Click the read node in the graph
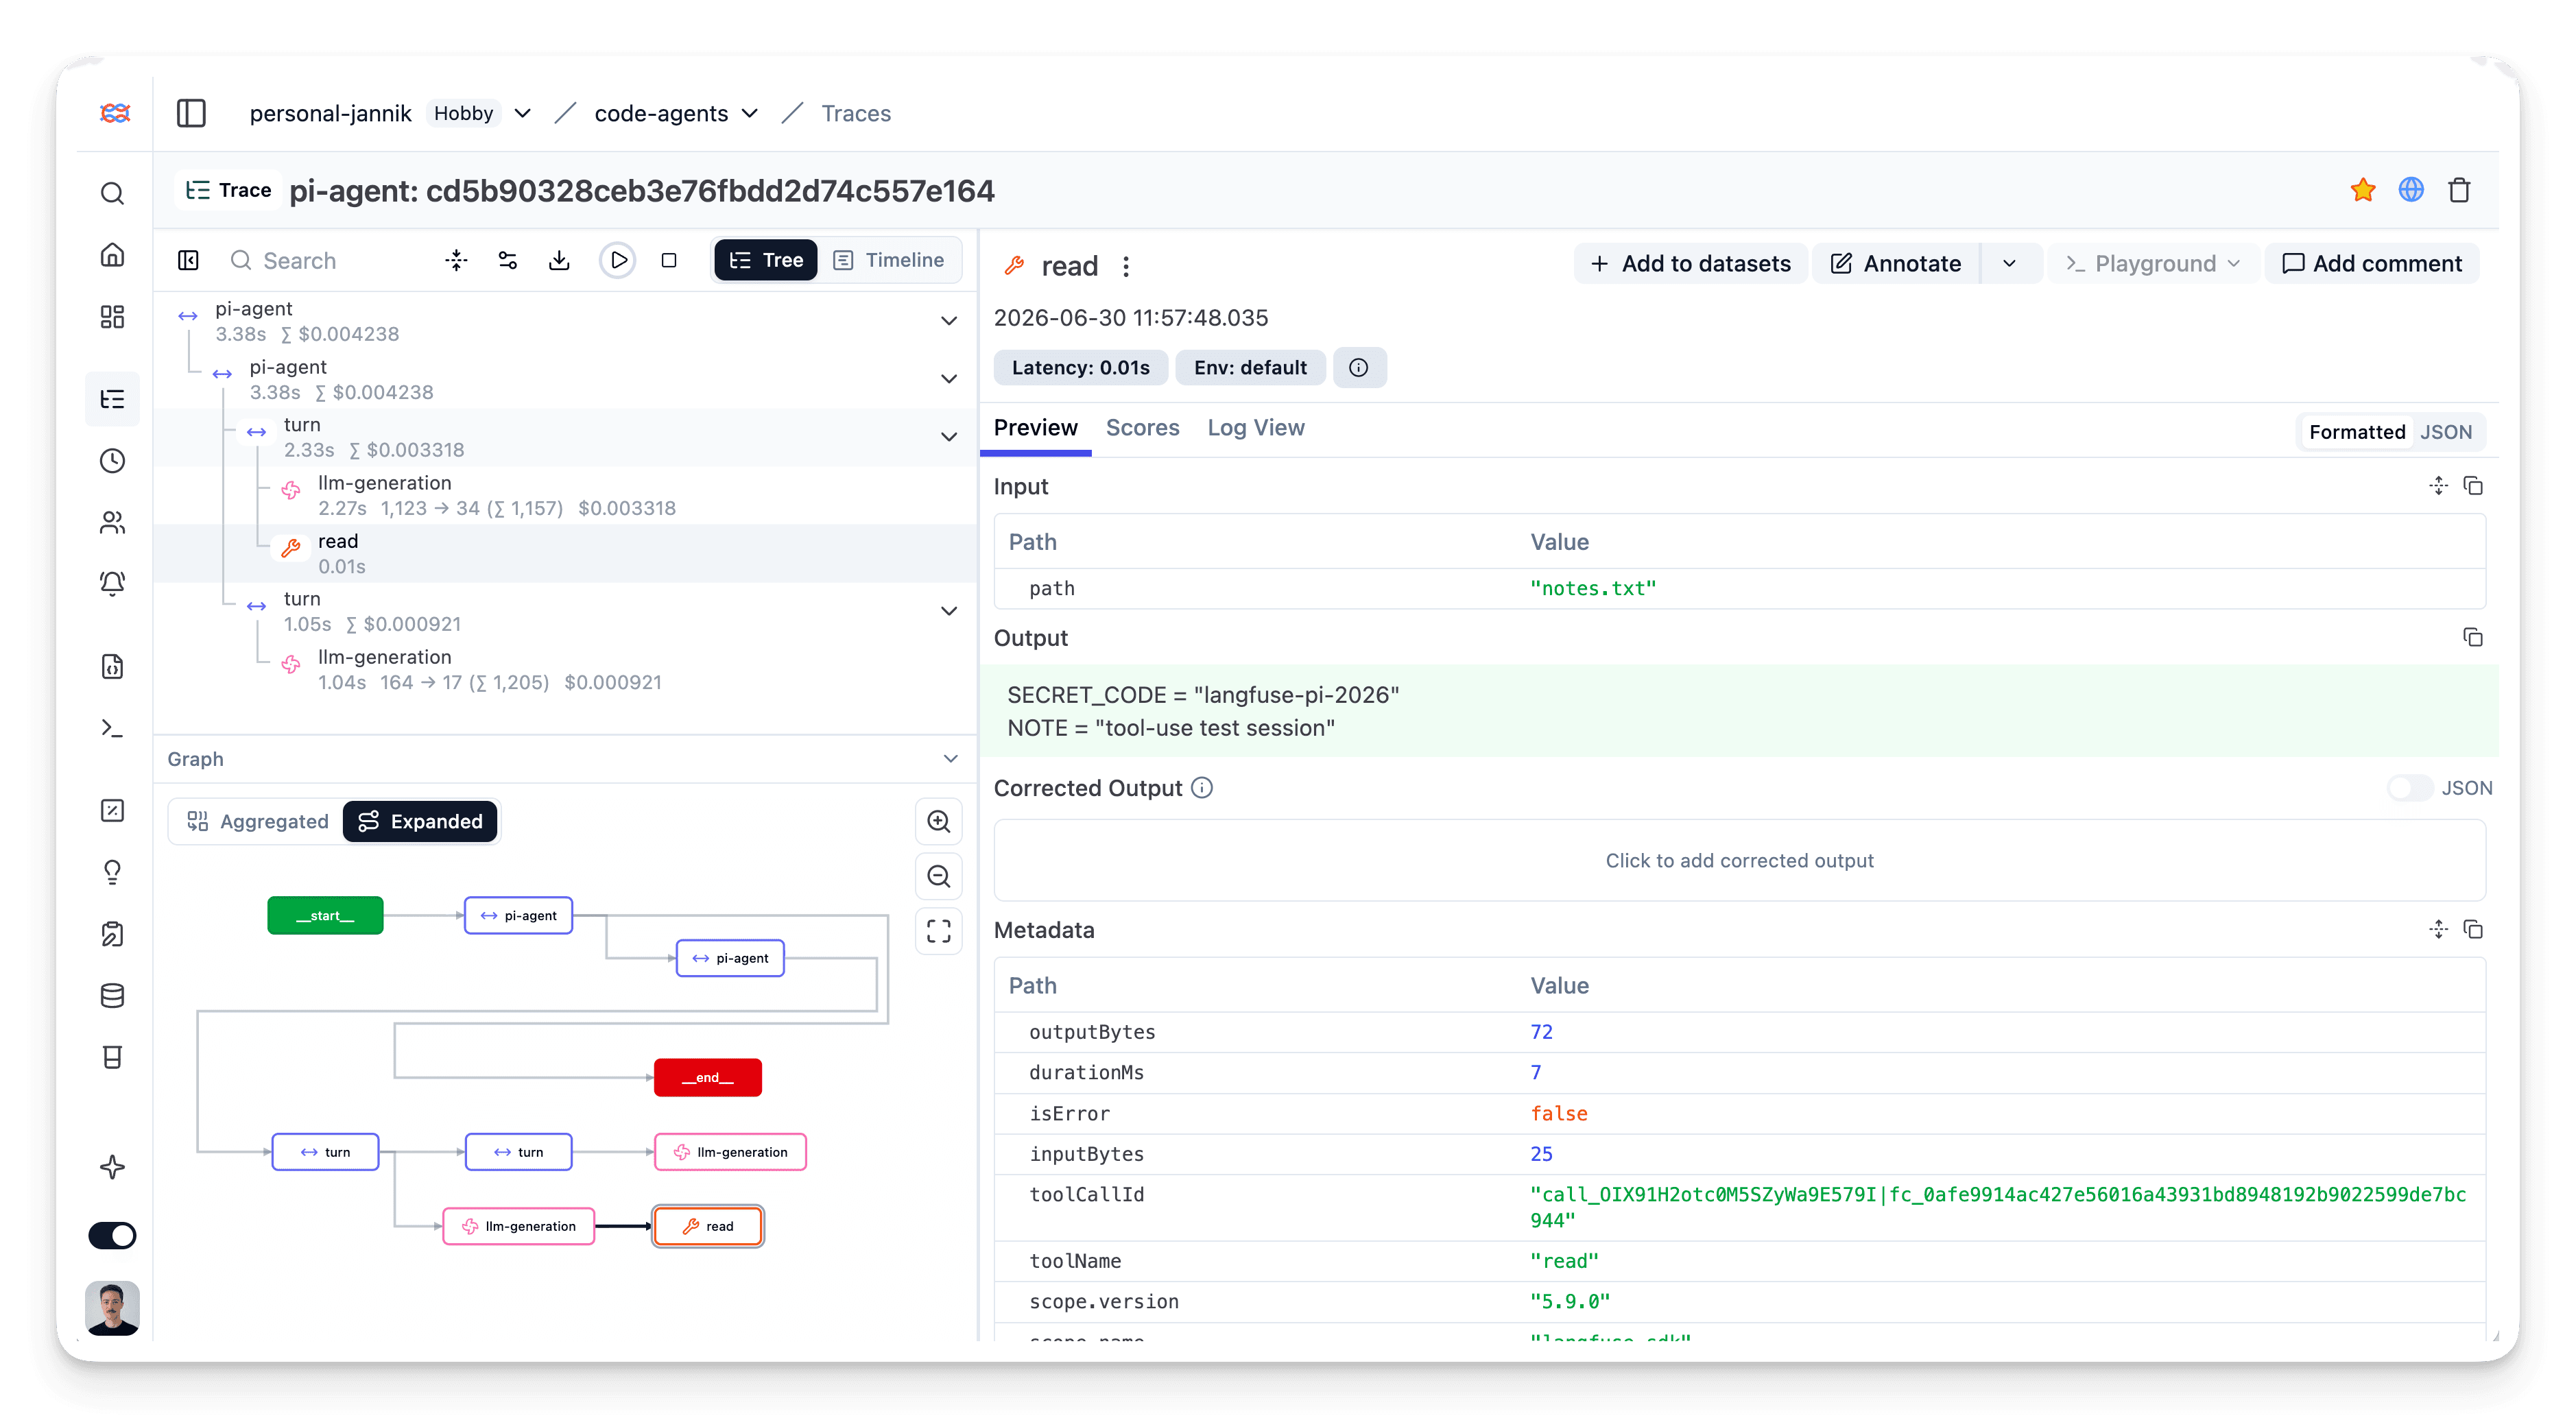The width and height of the screenshot is (2576, 1418). [708, 1226]
